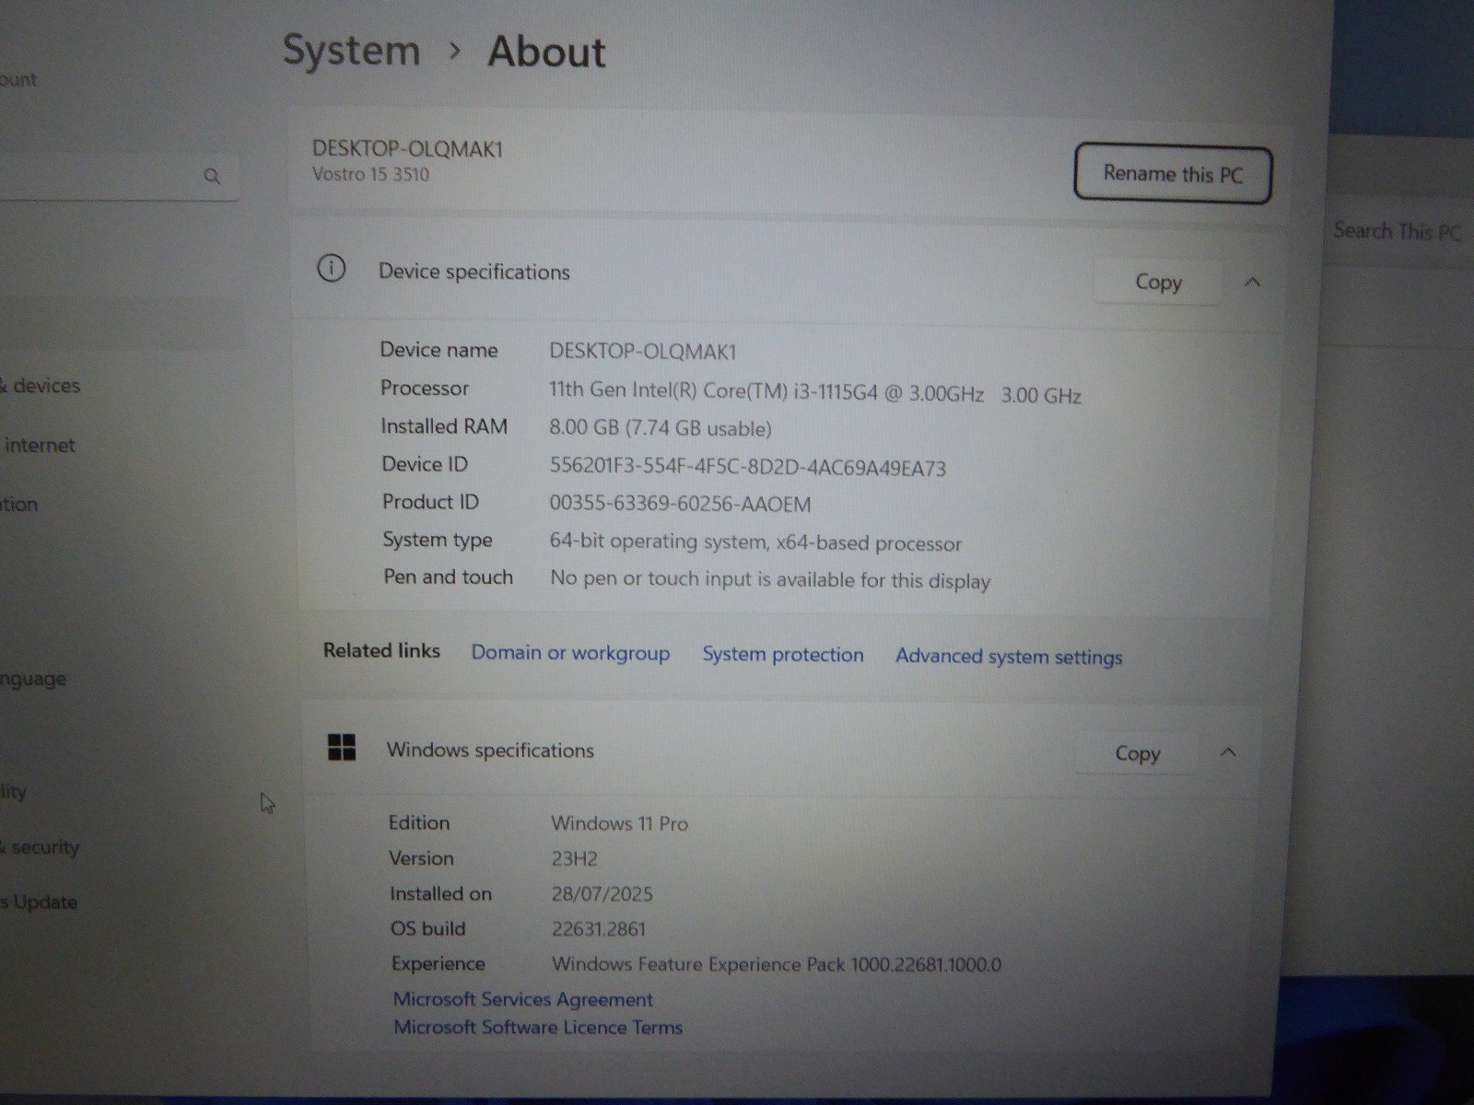The image size is (1474, 1105).
Task: Select the Edition value Windows 11 Pro
Action: coord(619,824)
